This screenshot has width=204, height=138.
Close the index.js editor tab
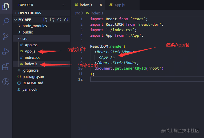pos(101,5)
